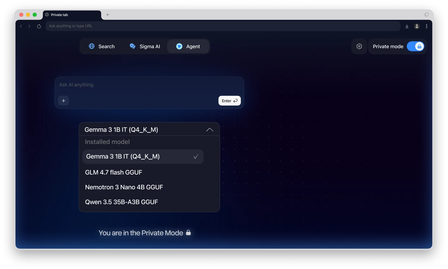The height and width of the screenshot is (269, 448).
Task: Click the You are in the Private Mode text
Action: (x=141, y=233)
